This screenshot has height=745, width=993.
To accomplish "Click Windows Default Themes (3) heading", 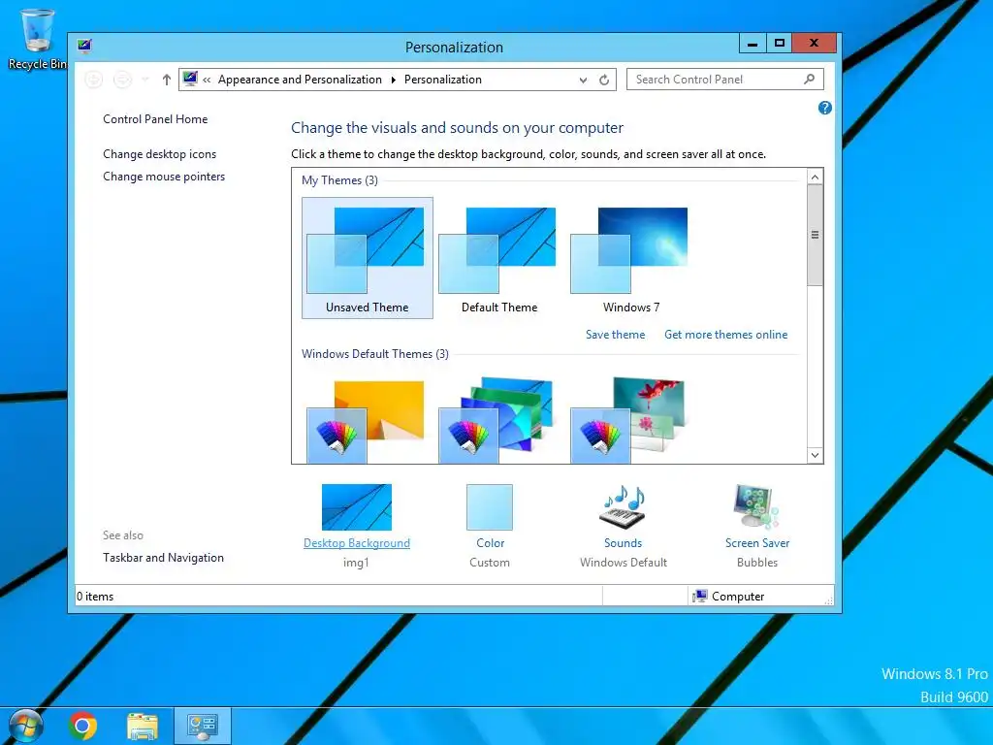I will coord(375,354).
